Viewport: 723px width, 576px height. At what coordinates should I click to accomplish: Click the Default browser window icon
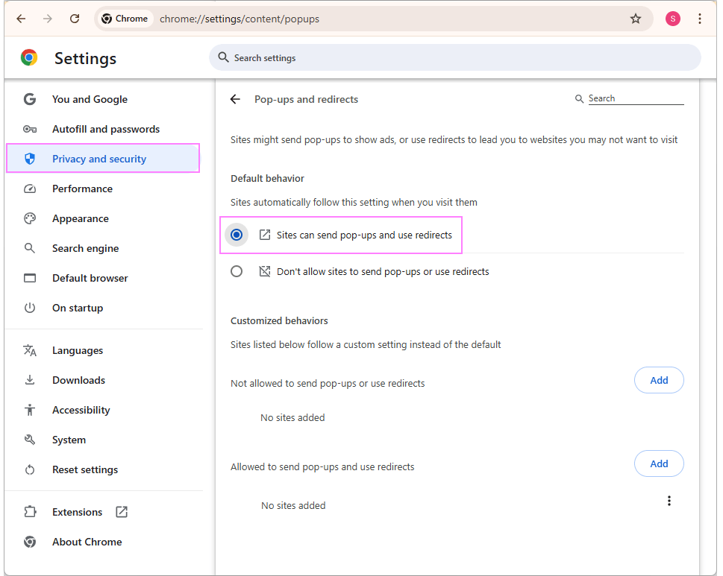[30, 278]
